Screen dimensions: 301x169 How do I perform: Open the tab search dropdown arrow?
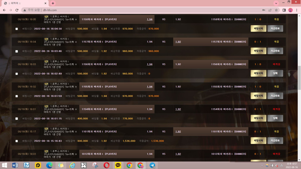click(x=276, y=3)
